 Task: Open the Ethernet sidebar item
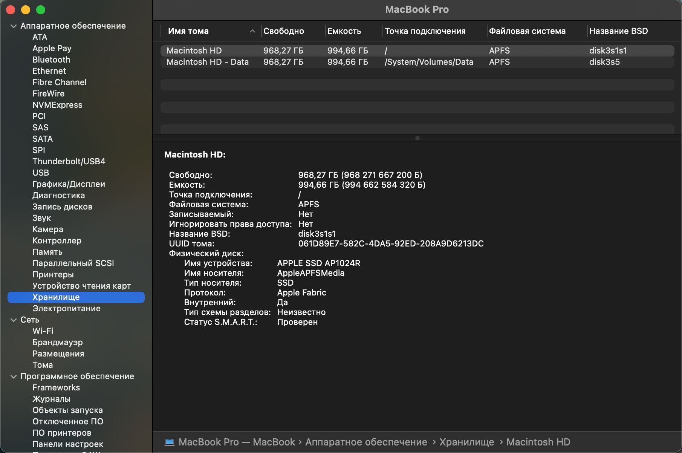(x=49, y=71)
